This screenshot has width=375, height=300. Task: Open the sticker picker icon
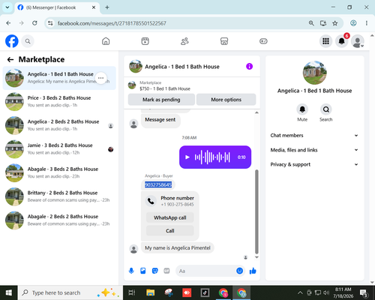[155, 271]
